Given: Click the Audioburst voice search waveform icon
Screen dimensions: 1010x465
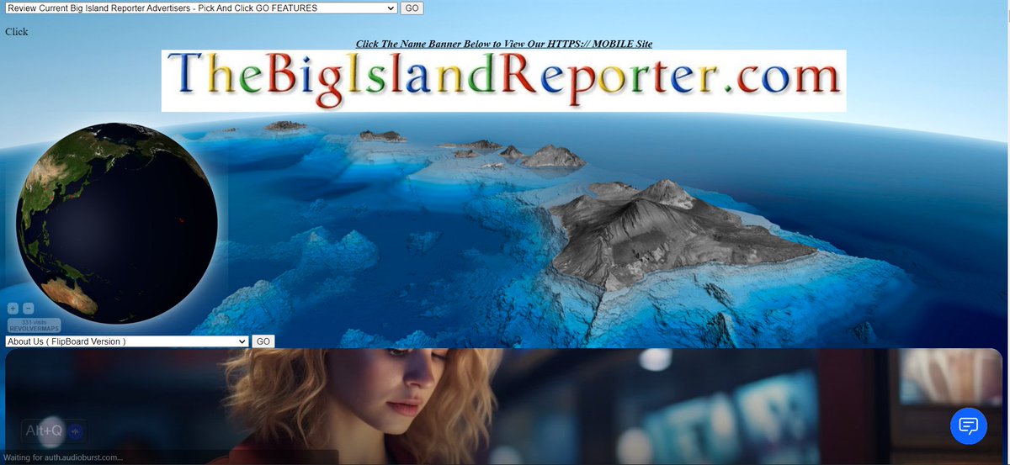Looking at the screenshot, I should [x=77, y=431].
